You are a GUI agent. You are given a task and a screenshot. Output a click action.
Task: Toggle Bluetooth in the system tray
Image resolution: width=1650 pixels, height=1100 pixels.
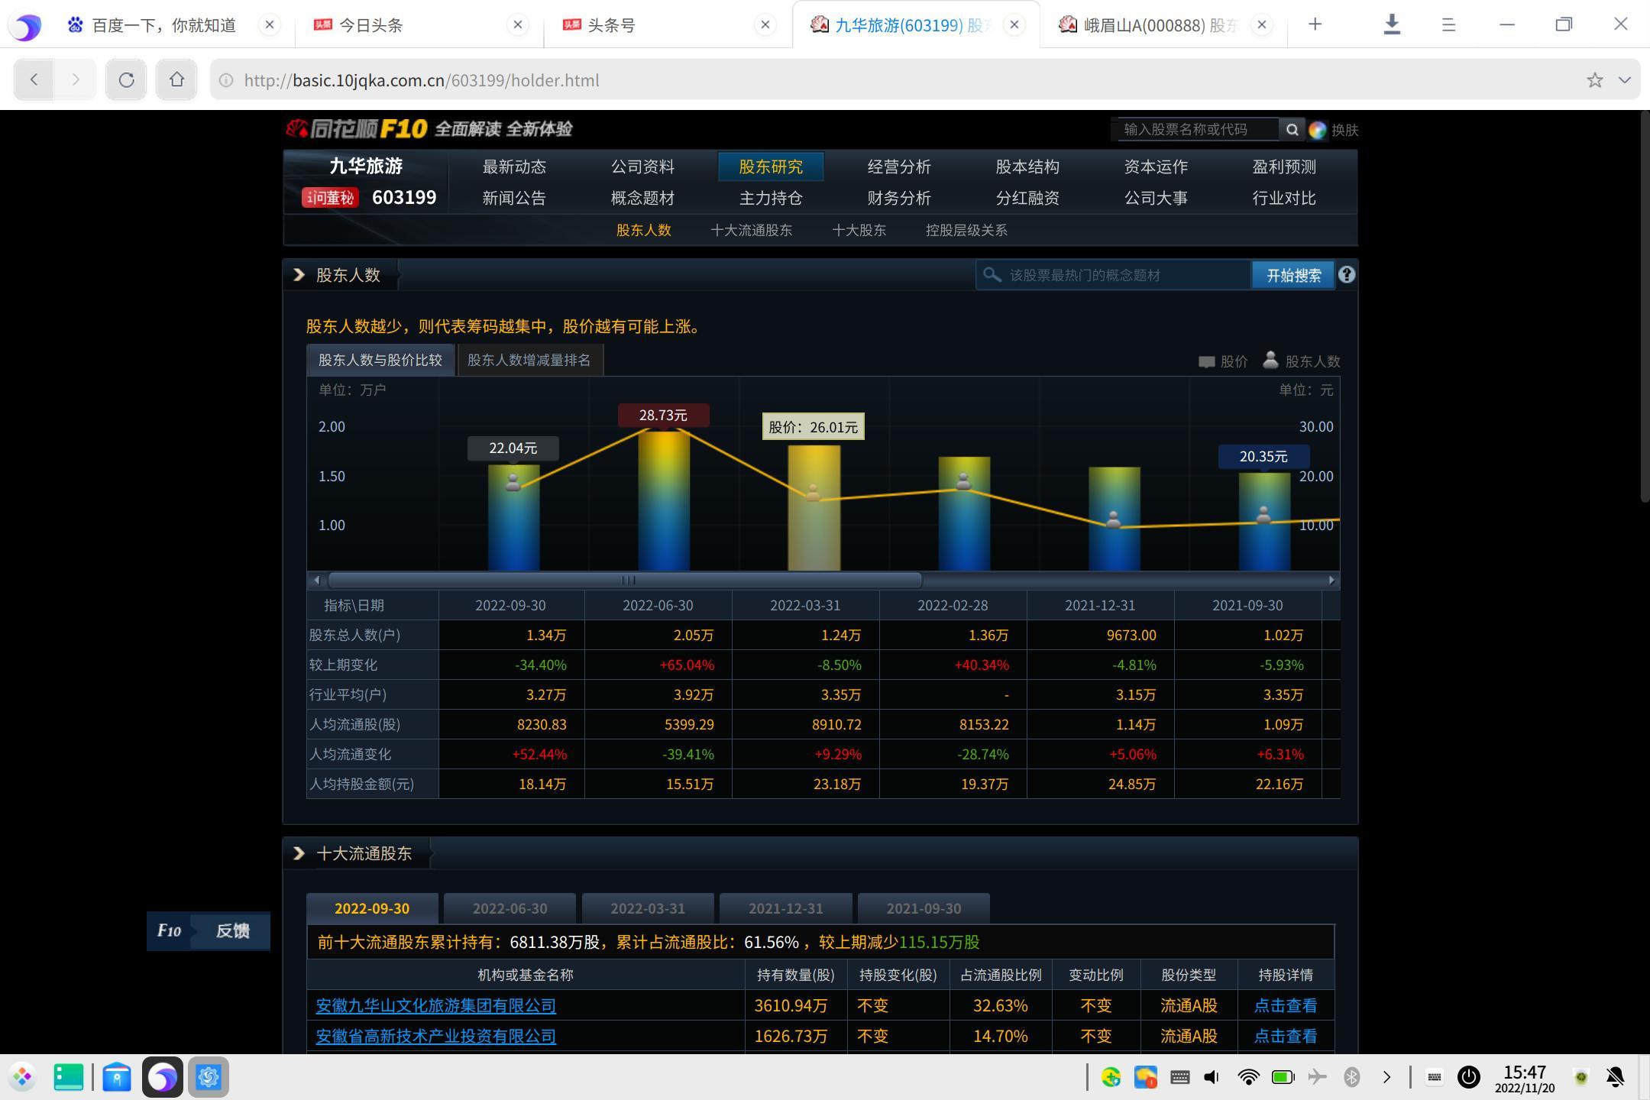tap(1349, 1077)
